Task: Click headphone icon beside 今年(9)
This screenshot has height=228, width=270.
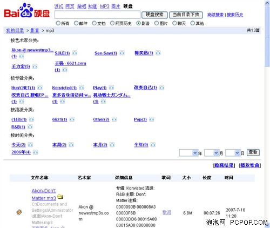Action: (x=153, y=145)
